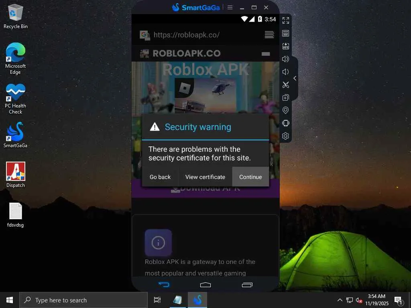This screenshot has width=411, height=308.
Task: Toggle SmartGaGa fullscreen mode icon
Action: (285, 20)
